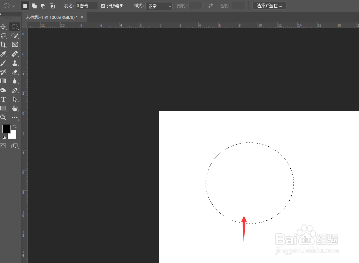359x263 pixels.
Task: Toggle Quick Mask mode
Action: coord(3,146)
